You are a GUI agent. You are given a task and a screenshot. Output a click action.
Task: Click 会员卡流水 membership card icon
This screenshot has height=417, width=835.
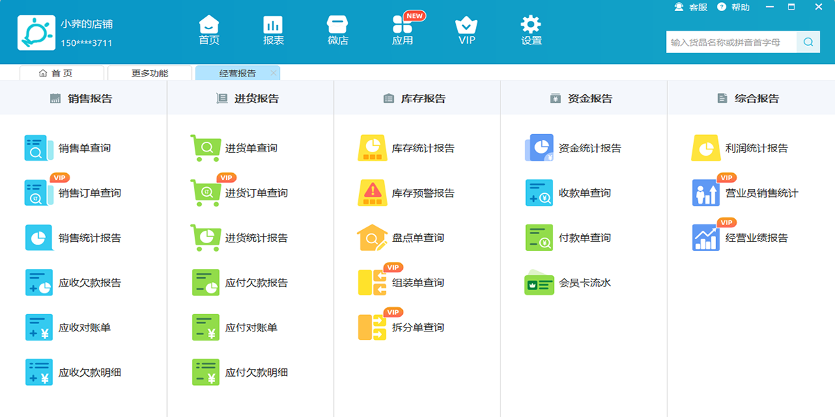(539, 283)
